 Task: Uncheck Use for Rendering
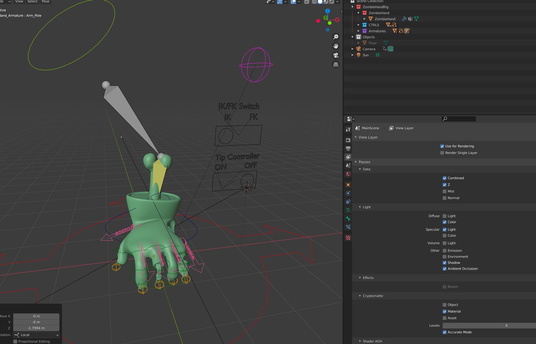click(x=442, y=146)
